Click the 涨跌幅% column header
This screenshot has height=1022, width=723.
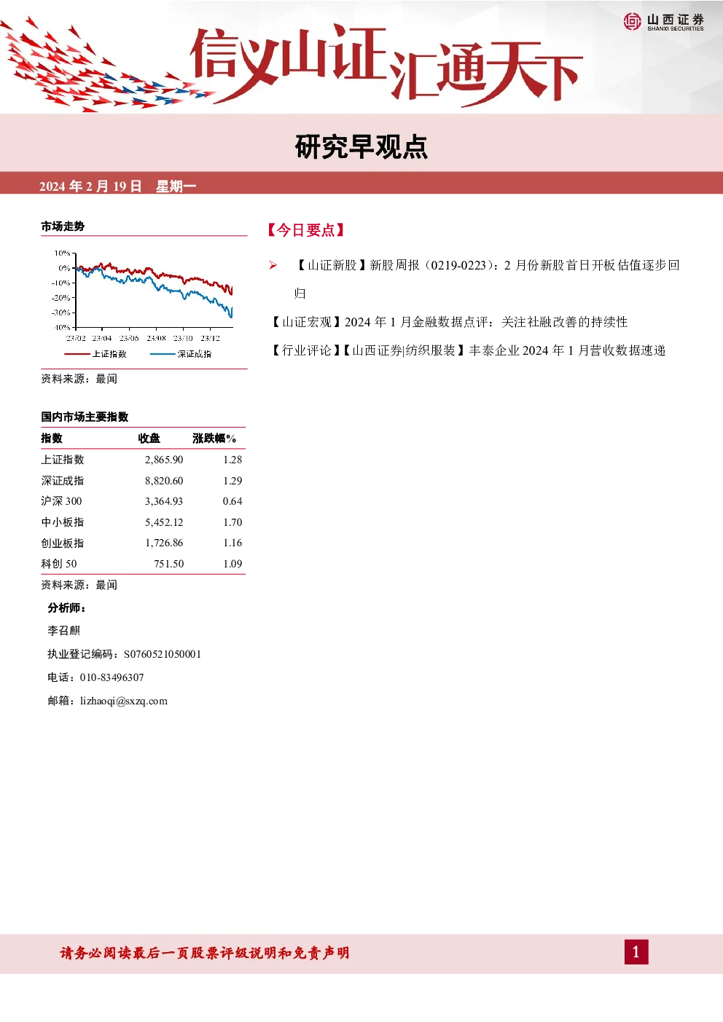214,439
